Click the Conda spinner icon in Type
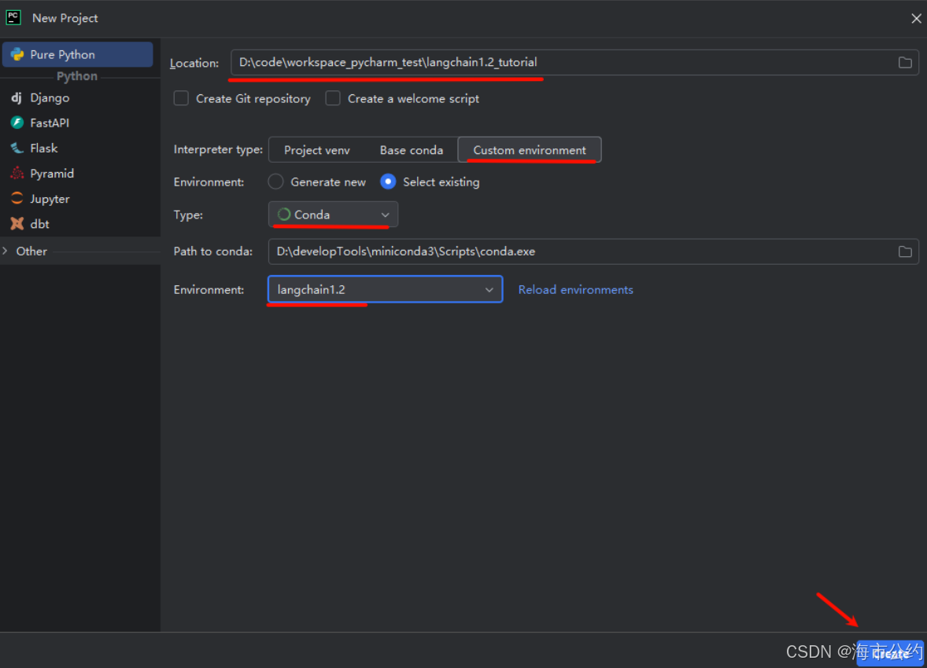 click(x=284, y=215)
